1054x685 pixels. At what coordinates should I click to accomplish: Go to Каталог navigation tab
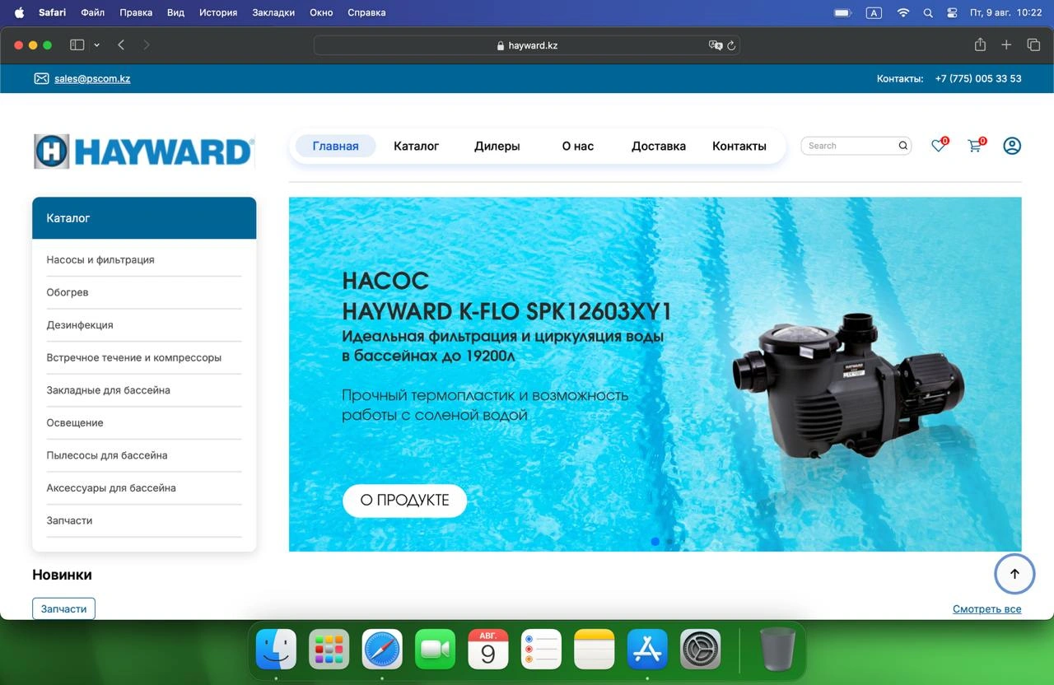[x=417, y=146]
